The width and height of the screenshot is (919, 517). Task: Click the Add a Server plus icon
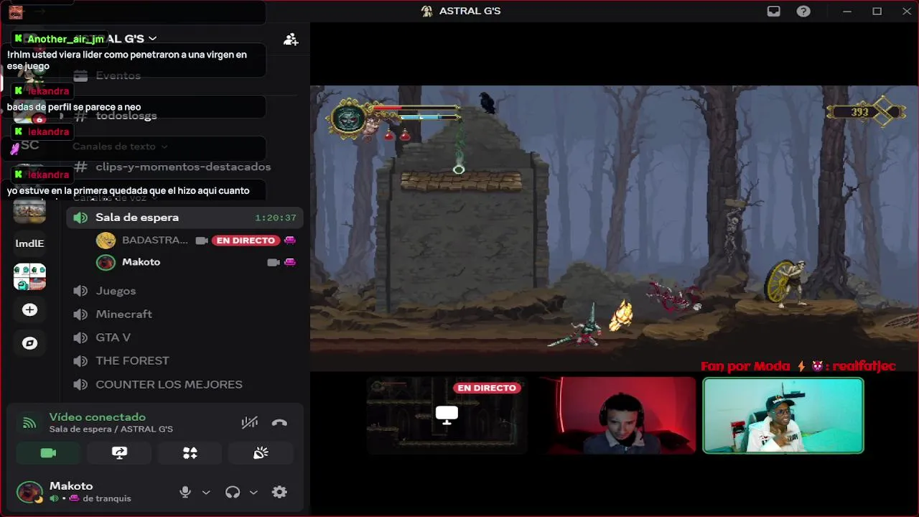pyautogui.click(x=29, y=310)
